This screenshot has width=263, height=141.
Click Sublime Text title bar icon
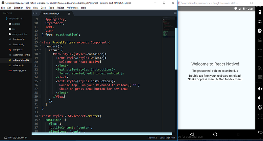click(x=3, y=3)
